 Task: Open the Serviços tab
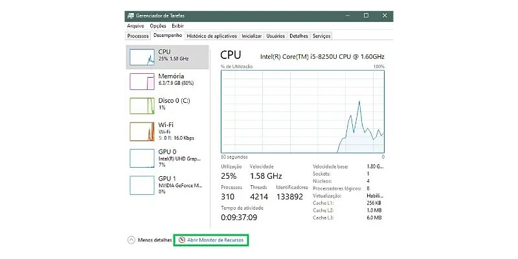(x=321, y=36)
